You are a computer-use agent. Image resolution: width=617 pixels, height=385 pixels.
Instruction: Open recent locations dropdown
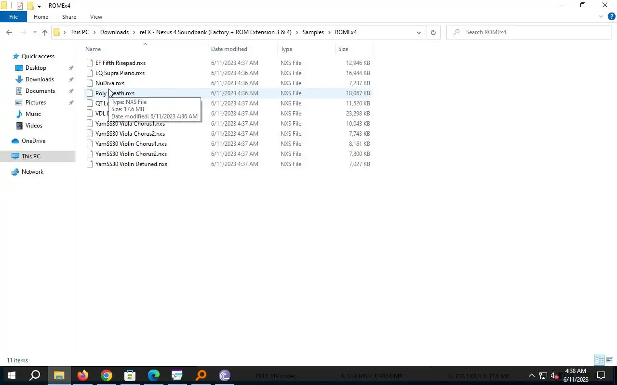tap(35, 32)
